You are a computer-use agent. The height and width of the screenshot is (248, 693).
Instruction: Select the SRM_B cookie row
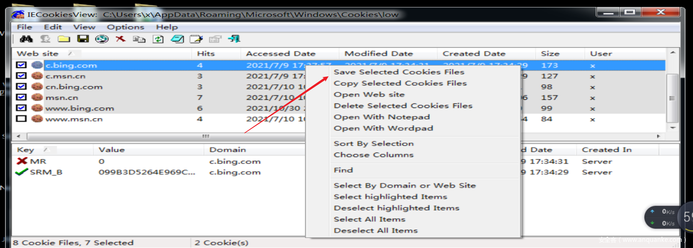click(x=46, y=172)
